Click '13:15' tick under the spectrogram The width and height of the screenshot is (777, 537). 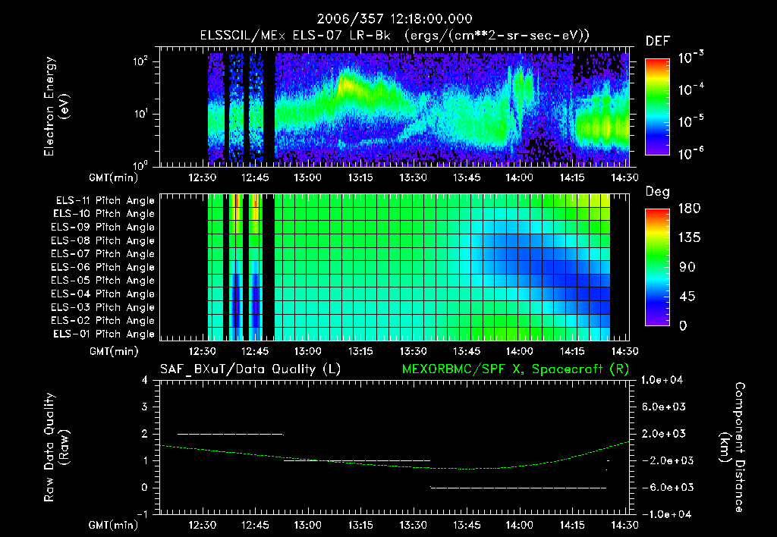[360, 177]
